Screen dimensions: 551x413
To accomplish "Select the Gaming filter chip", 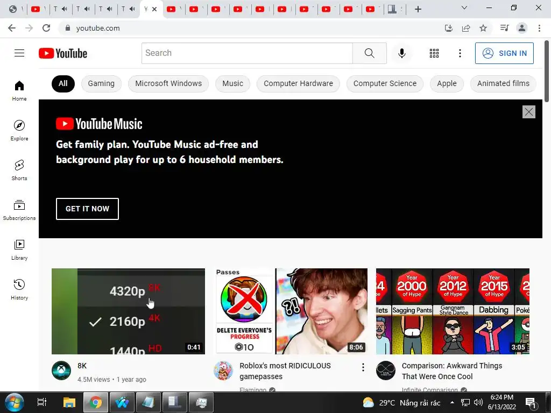I will pos(101,83).
